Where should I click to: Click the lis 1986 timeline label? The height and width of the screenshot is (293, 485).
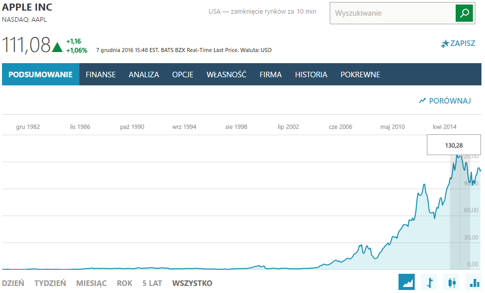coord(80,127)
